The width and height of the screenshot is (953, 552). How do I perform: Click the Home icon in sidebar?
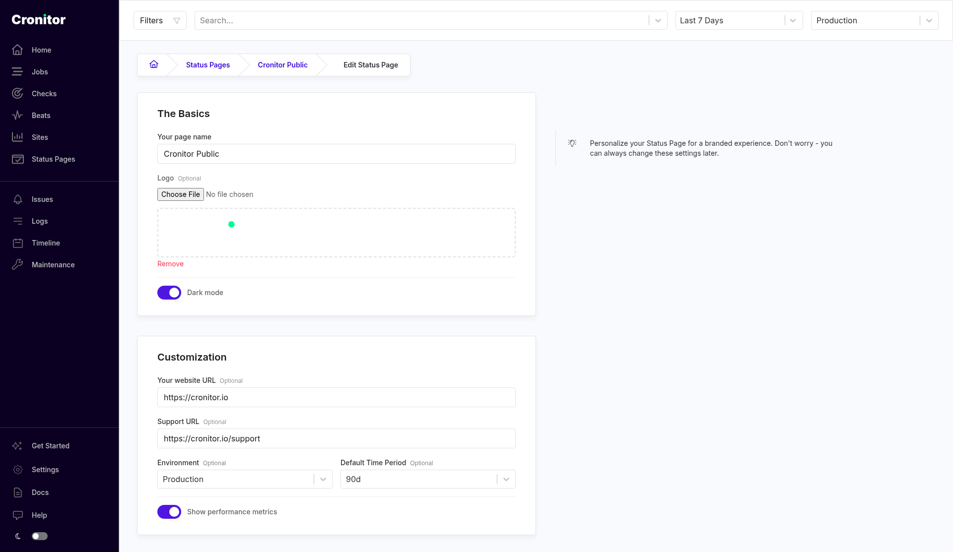point(17,50)
